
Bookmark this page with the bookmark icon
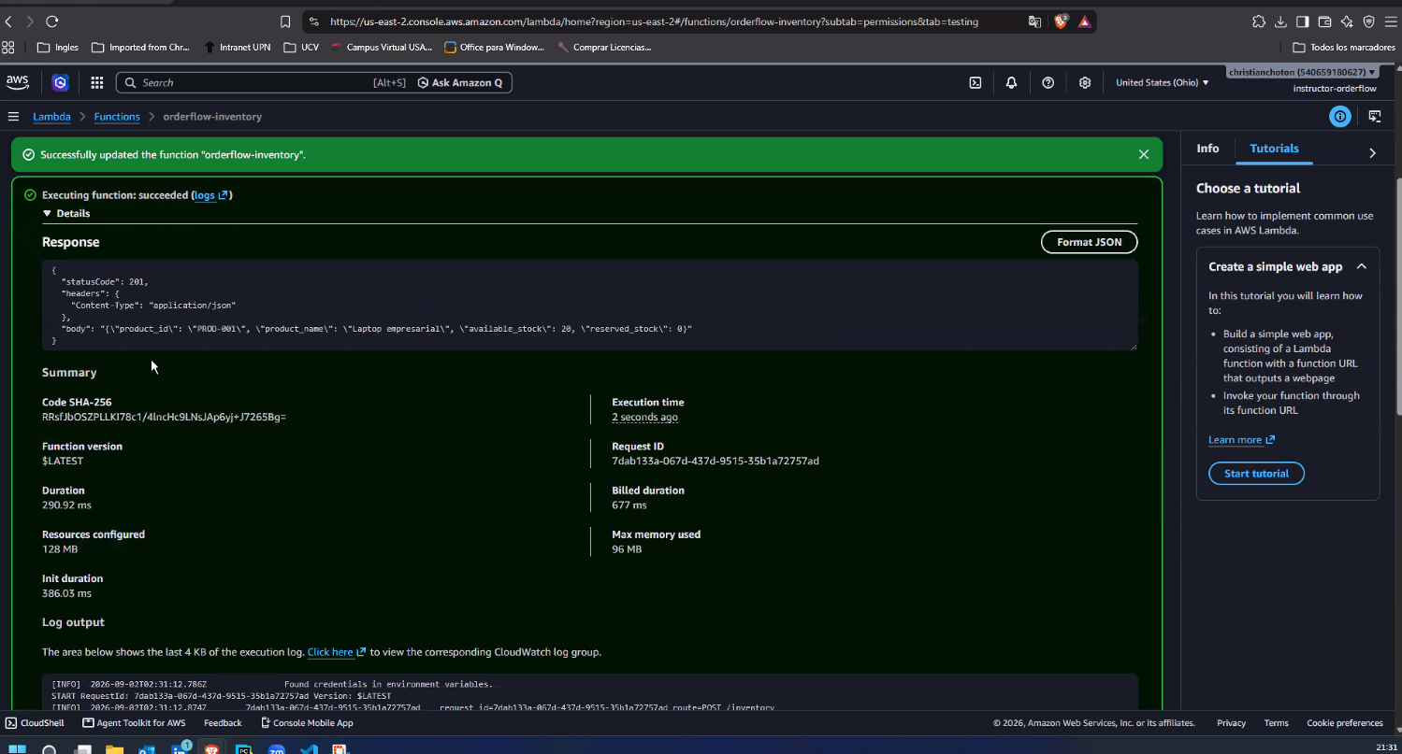[x=285, y=21]
